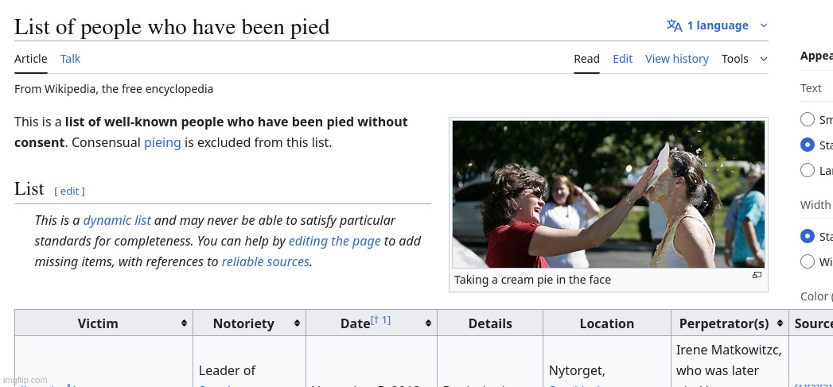Select the standard width radio button
The image size is (833, 387).
tap(807, 236)
